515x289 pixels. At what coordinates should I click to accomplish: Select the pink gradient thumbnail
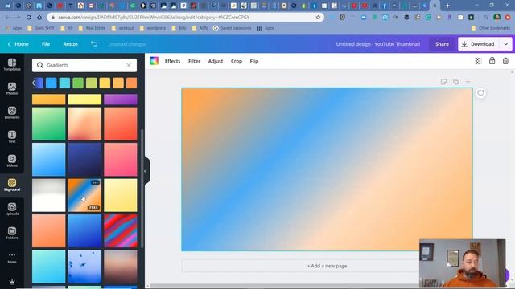[x=121, y=160]
